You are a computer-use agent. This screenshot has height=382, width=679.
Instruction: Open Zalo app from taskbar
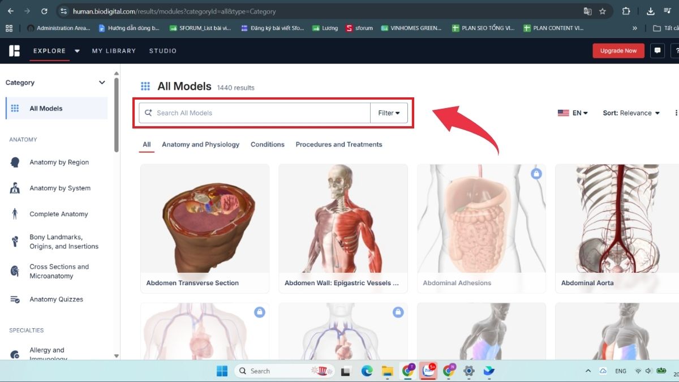(428, 371)
